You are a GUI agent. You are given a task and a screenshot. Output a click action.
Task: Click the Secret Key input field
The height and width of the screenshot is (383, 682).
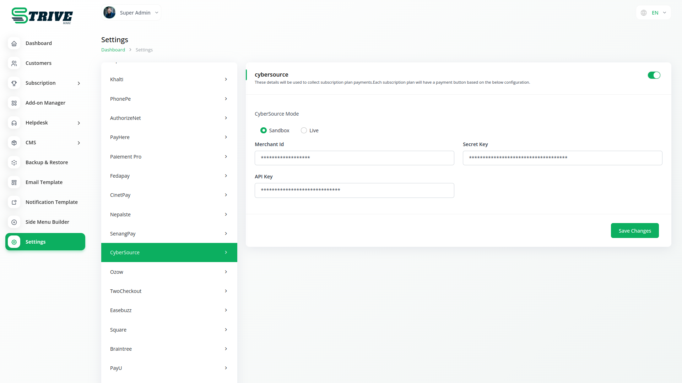pyautogui.click(x=562, y=158)
